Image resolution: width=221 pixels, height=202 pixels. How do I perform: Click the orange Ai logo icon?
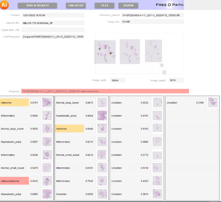click(5, 5)
